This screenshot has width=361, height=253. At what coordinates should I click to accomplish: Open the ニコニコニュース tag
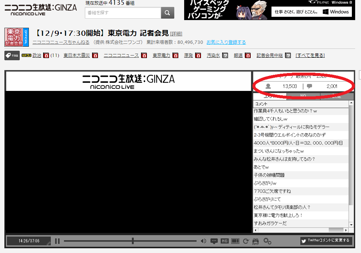tap(121, 55)
